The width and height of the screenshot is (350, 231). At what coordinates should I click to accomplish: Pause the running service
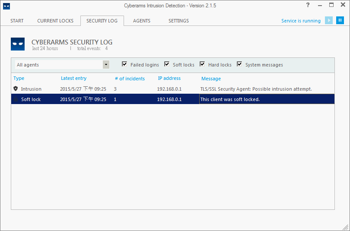[340, 20]
